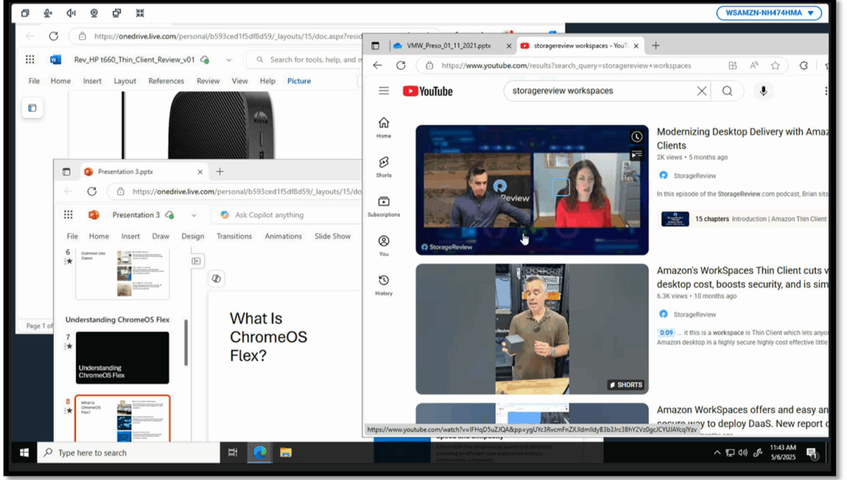Open PowerPoint Slide Show tab
Viewport: 847px width, 480px height.
pyautogui.click(x=332, y=237)
